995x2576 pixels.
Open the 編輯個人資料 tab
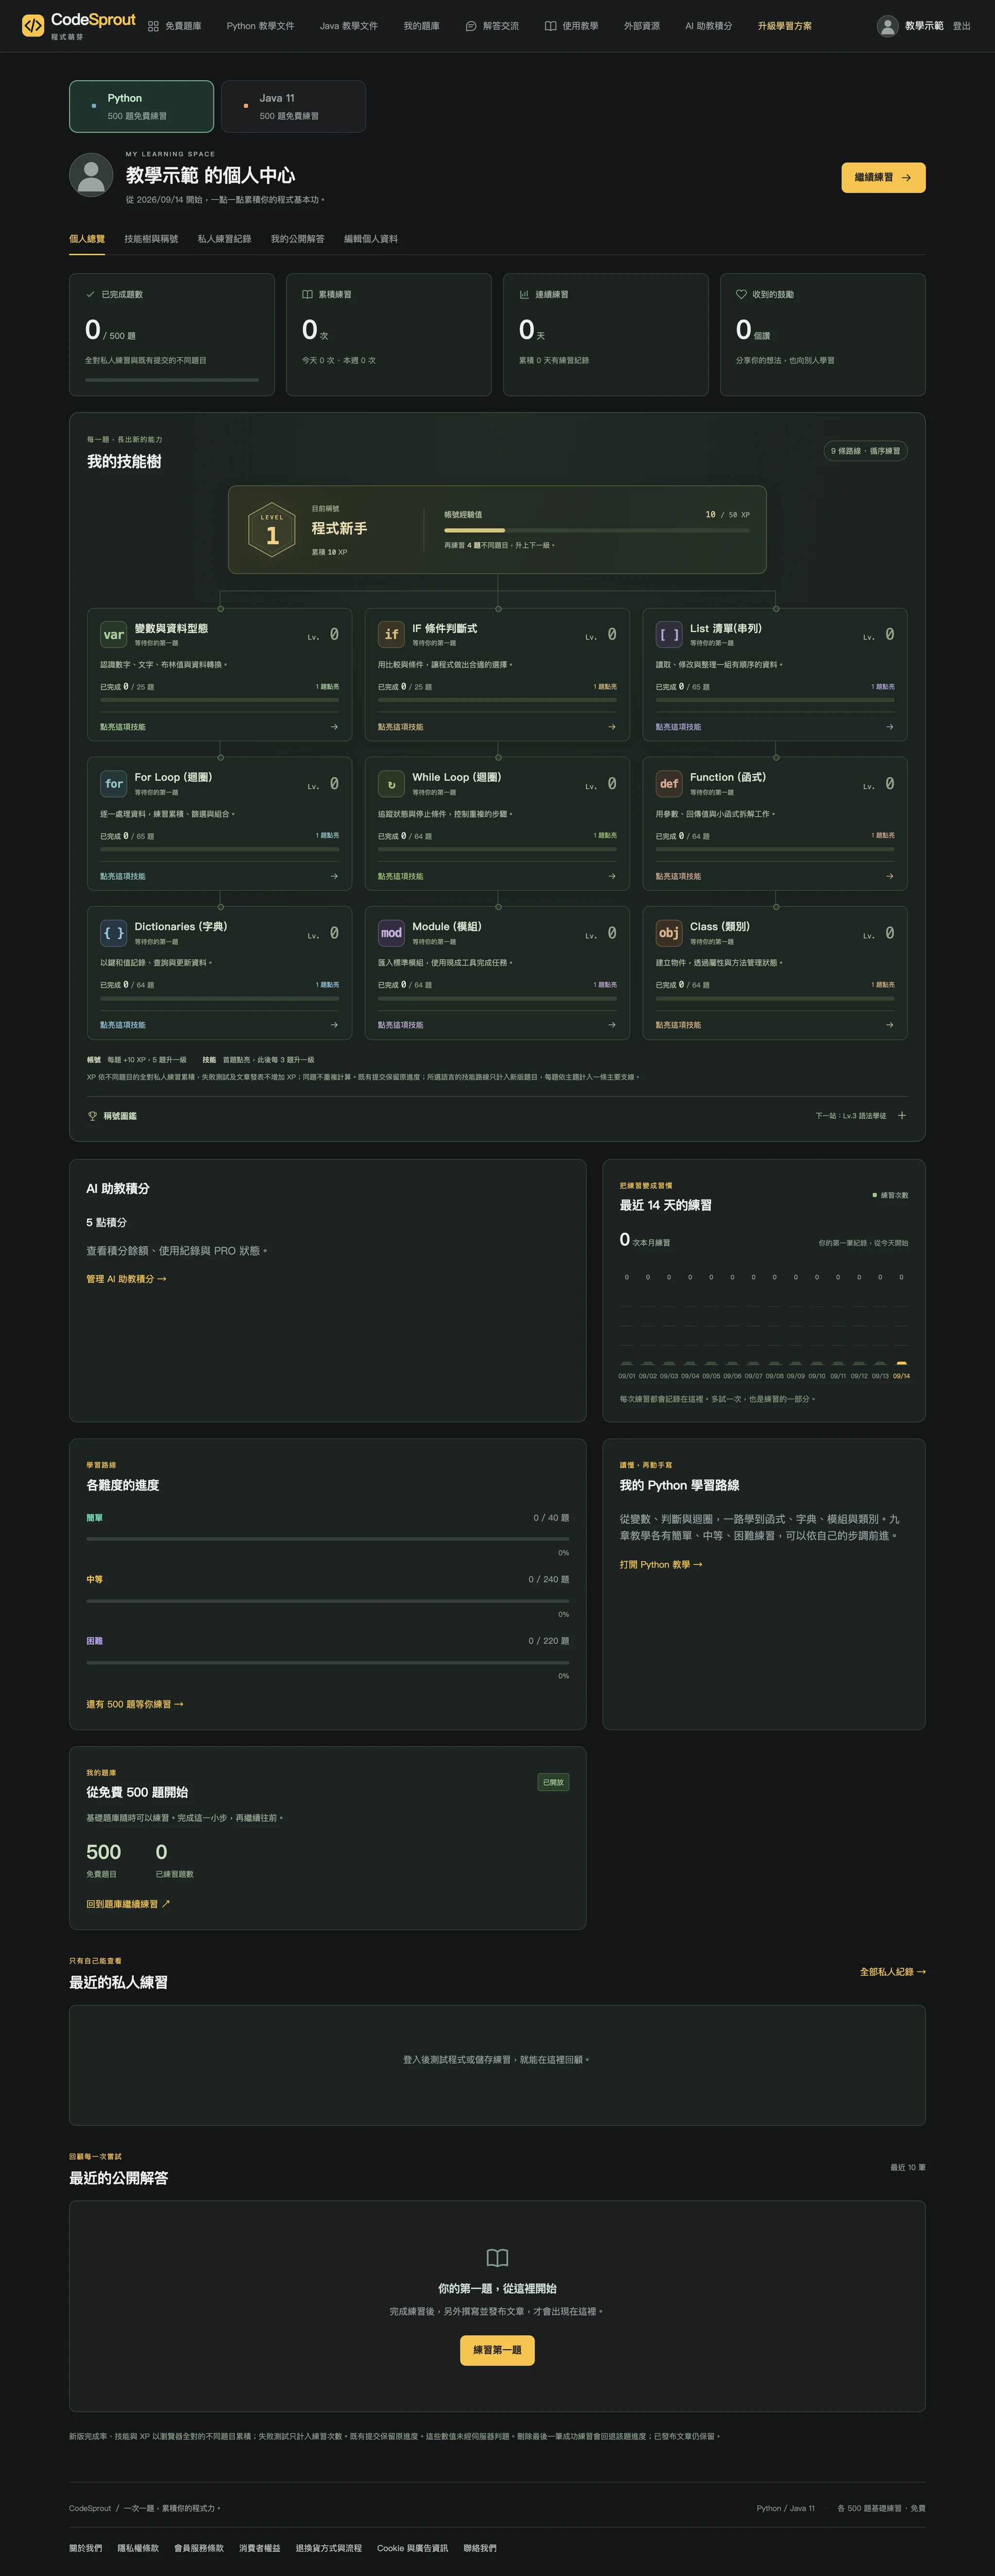click(371, 239)
